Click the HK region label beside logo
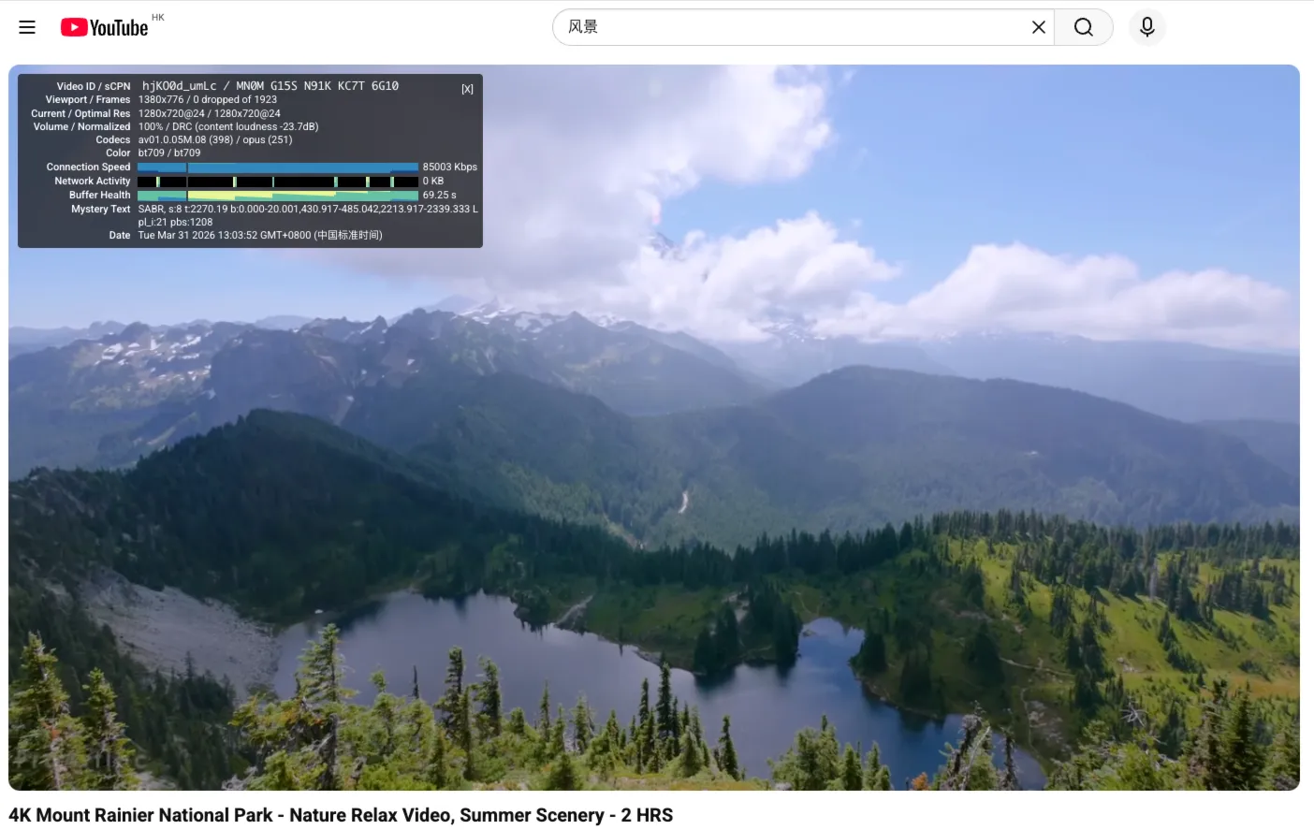Screen dimensions: 1314x830 [x=157, y=17]
